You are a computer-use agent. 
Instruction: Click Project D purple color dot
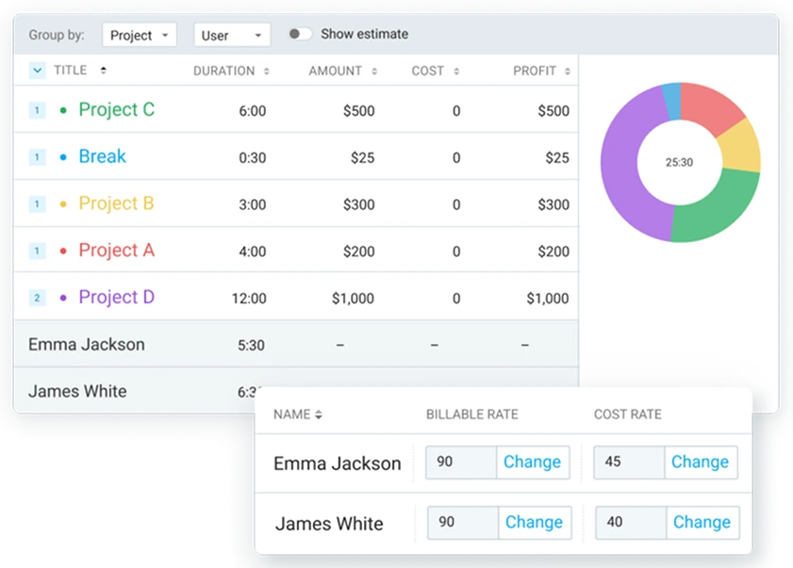(63, 298)
